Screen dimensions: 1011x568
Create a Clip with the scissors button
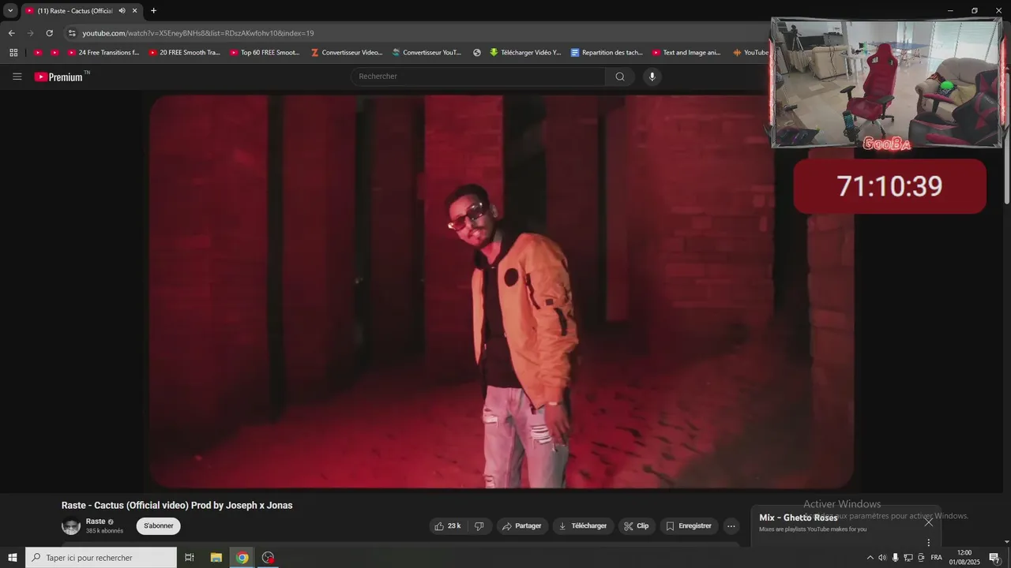pos(637,526)
